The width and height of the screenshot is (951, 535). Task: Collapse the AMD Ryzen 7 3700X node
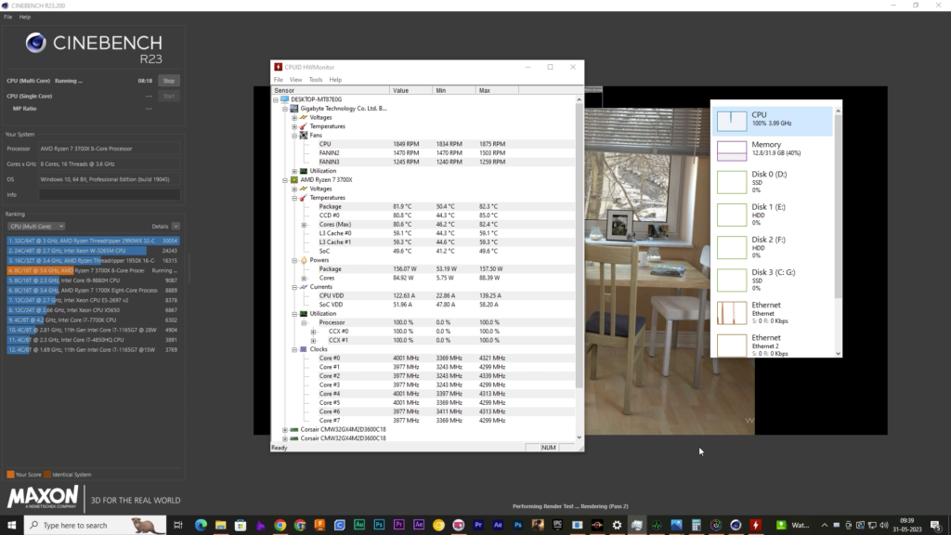pos(285,180)
